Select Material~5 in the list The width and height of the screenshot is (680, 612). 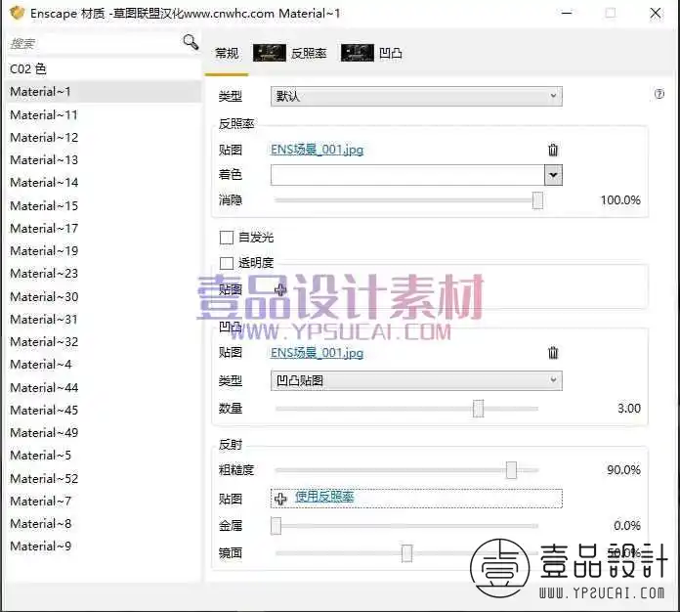(105, 456)
